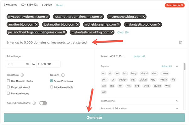Select All TLDs next to search
This screenshot has height=125, width=189.
coord(139,56)
